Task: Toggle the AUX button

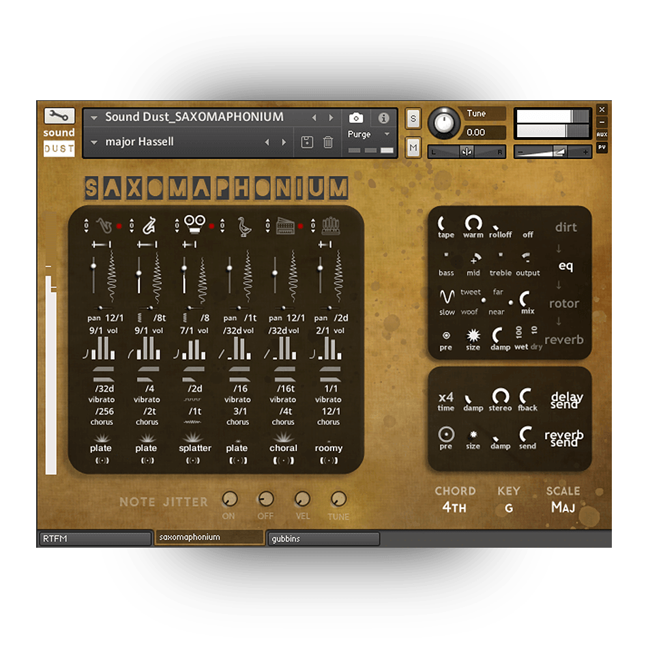Action: [x=602, y=134]
